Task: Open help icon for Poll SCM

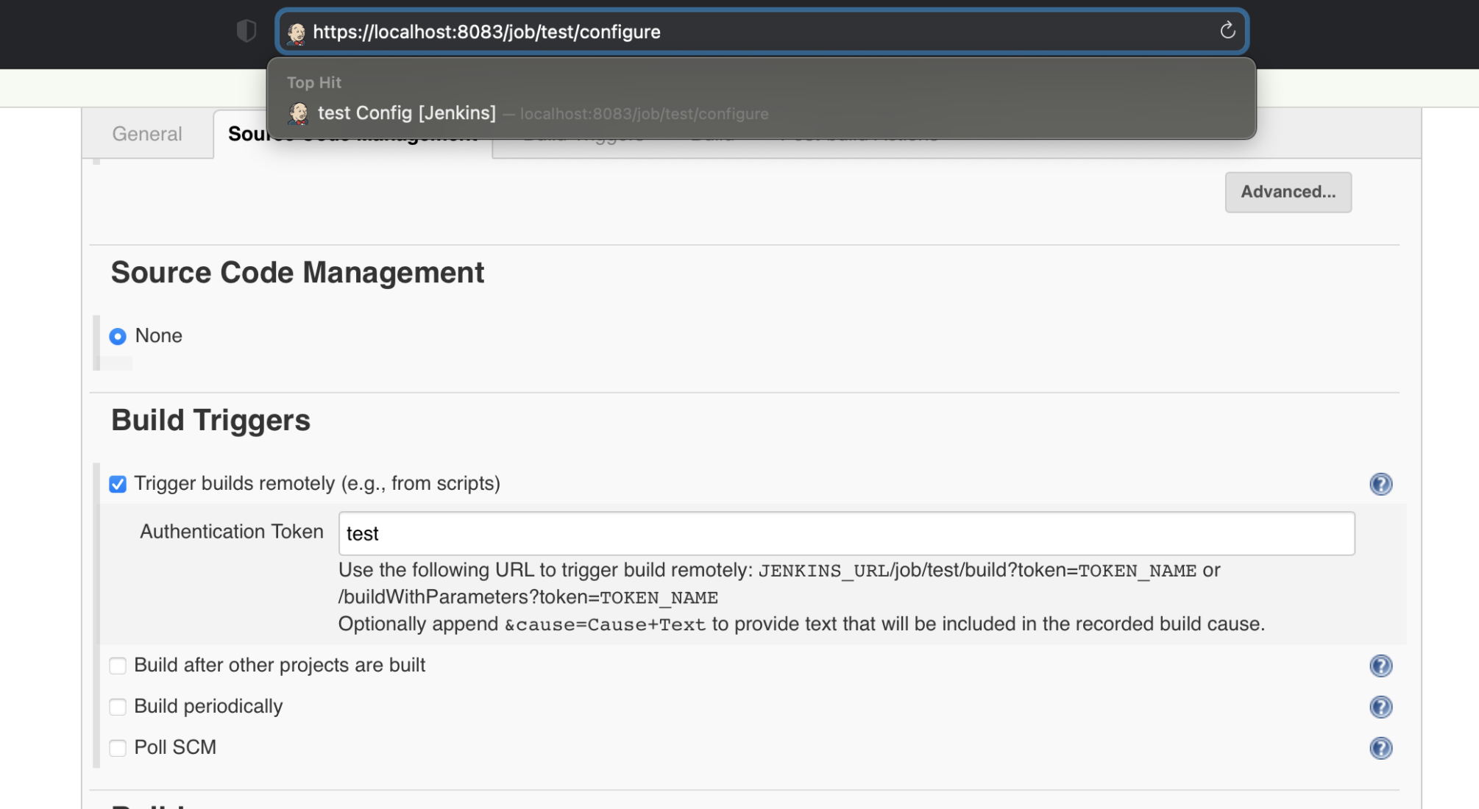Action: tap(1380, 748)
